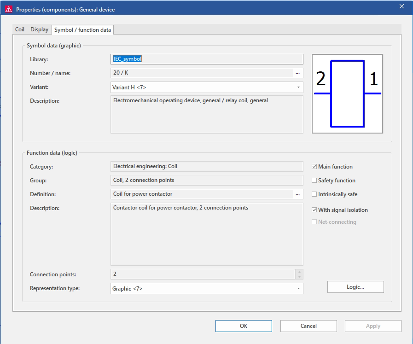Click the EPLAN app icon in title bar
The image size is (413, 344).
click(x=8, y=9)
